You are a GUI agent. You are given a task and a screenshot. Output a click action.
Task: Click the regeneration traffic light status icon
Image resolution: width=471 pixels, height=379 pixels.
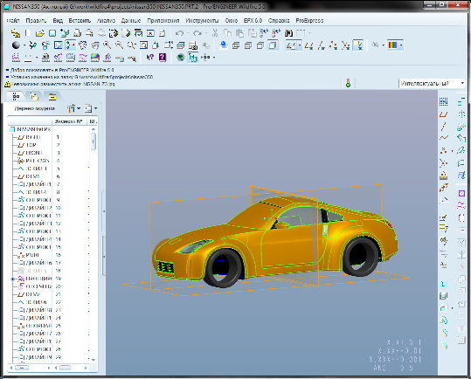[x=348, y=83]
